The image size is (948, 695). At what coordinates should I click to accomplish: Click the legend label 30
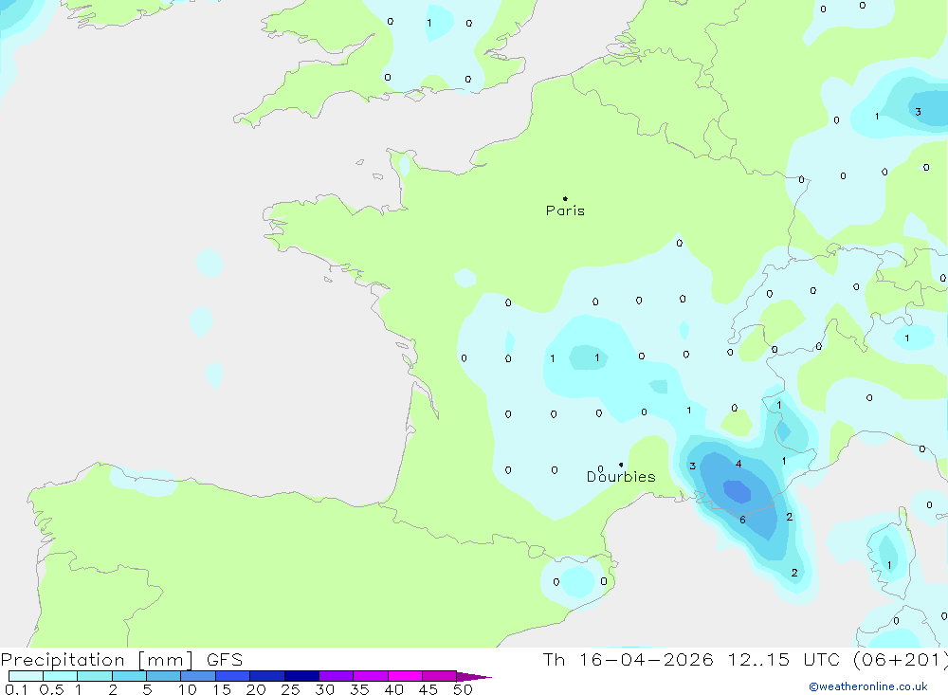(324, 689)
